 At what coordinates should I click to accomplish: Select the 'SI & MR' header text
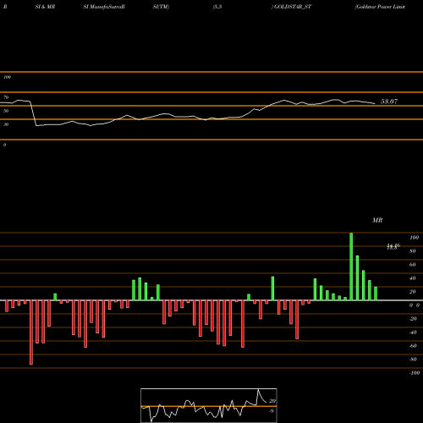45,7
